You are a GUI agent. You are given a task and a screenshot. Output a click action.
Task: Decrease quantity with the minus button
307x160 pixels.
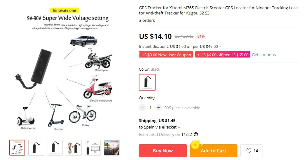[x=142, y=107]
